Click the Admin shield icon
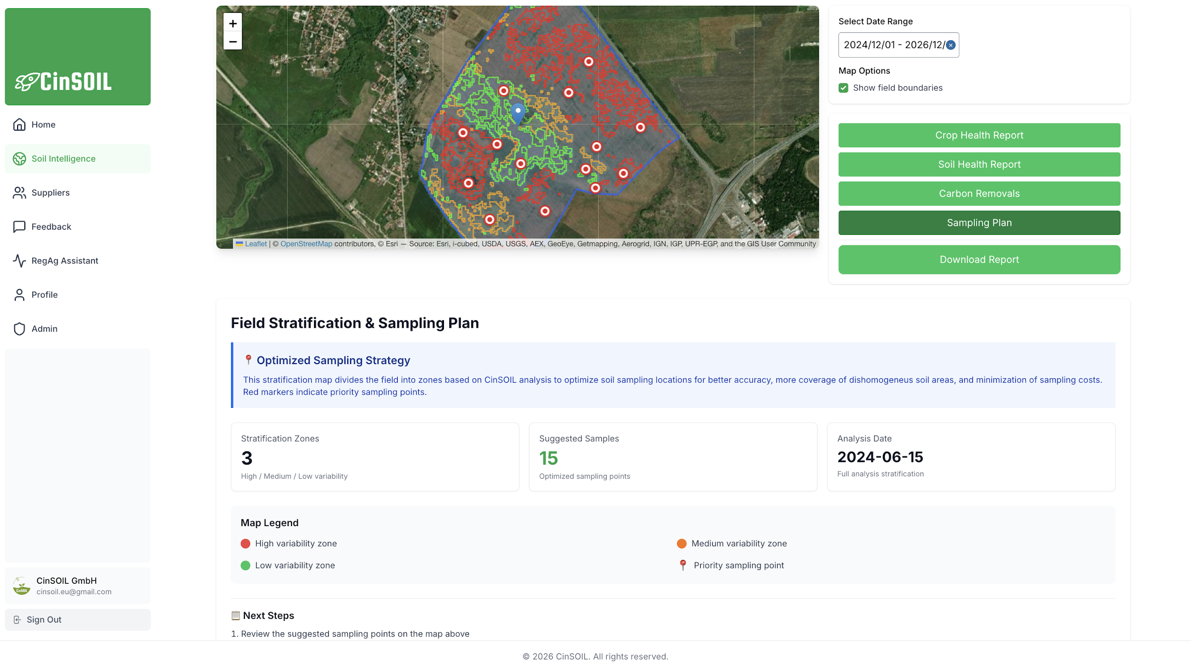This screenshot has height=670, width=1191. [19, 329]
